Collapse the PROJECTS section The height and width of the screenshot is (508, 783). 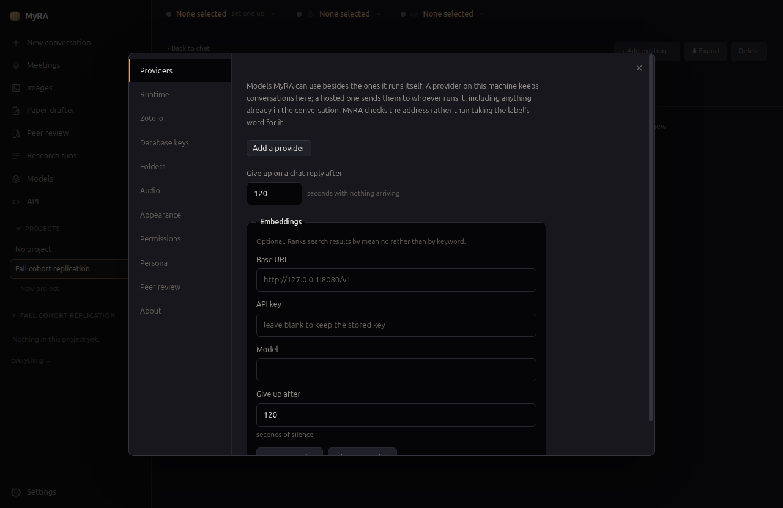click(38, 229)
